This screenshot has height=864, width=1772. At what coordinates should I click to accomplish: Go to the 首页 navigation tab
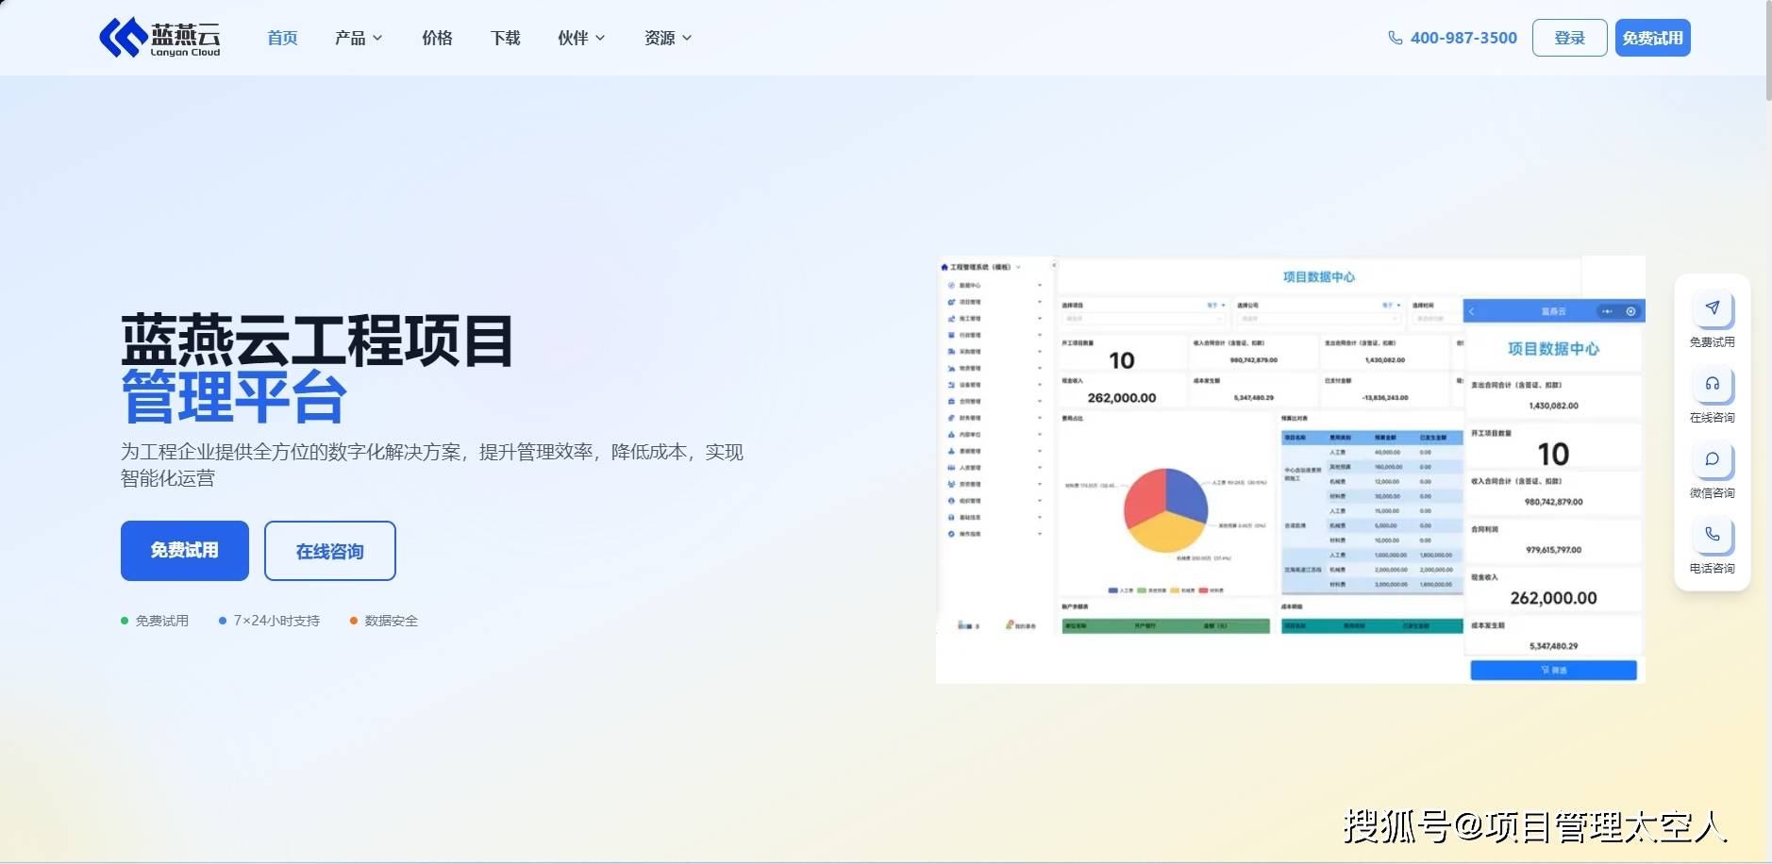click(282, 38)
